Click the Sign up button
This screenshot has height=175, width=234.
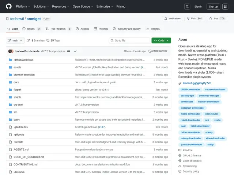tap(213, 7)
